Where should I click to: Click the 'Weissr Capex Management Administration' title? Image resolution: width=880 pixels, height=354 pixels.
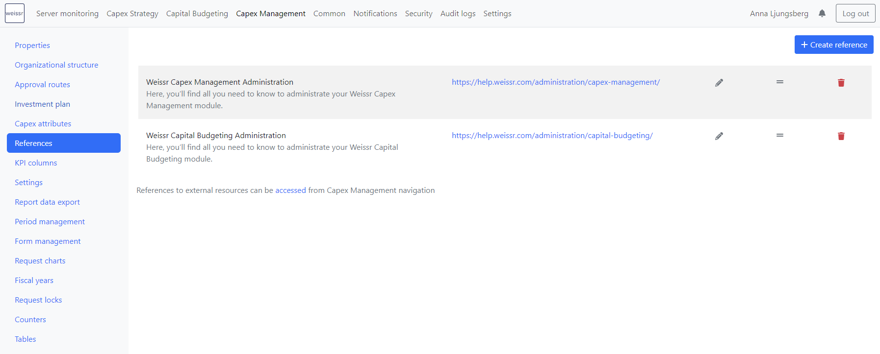tap(220, 82)
